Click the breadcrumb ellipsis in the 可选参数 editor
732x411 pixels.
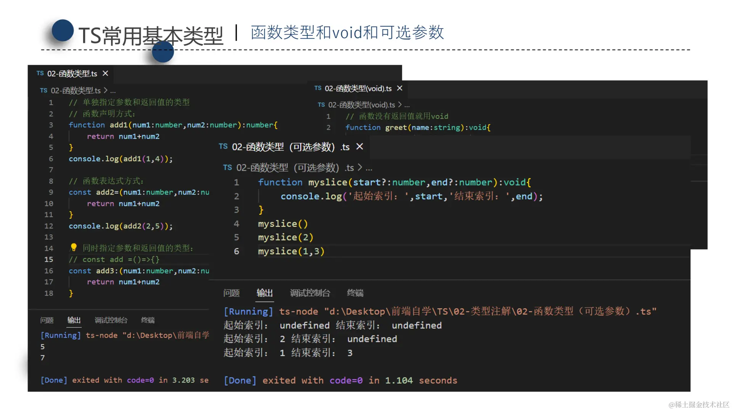369,168
